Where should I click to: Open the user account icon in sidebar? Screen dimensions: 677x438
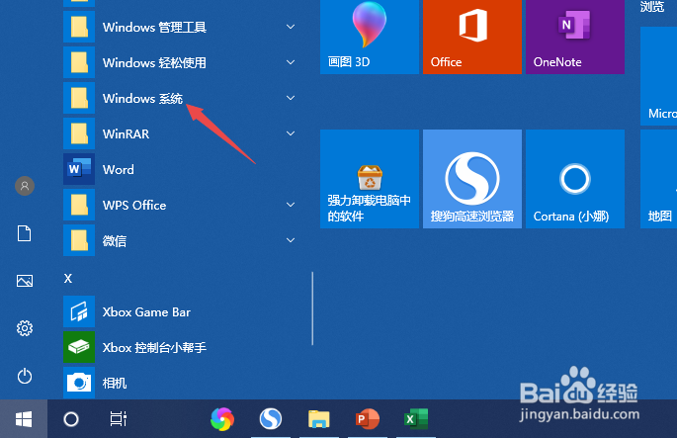25,186
